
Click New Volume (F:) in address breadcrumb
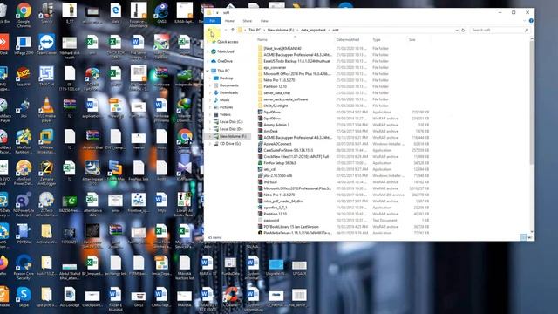[281, 30]
